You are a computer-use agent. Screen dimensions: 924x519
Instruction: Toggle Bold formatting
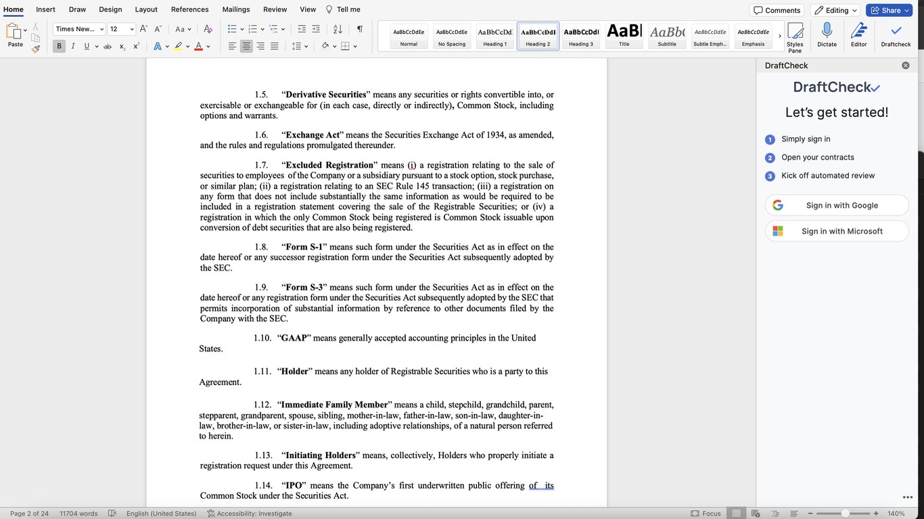coord(59,47)
